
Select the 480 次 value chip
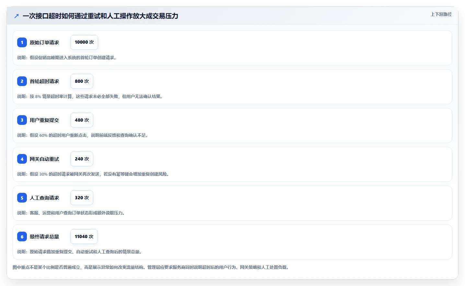point(82,120)
